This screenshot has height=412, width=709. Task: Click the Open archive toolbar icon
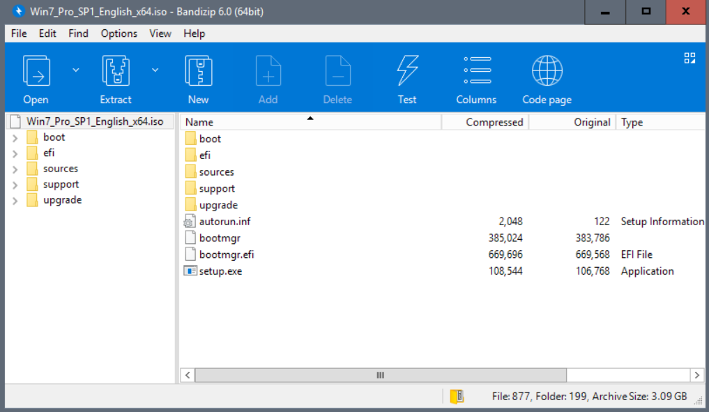point(36,70)
